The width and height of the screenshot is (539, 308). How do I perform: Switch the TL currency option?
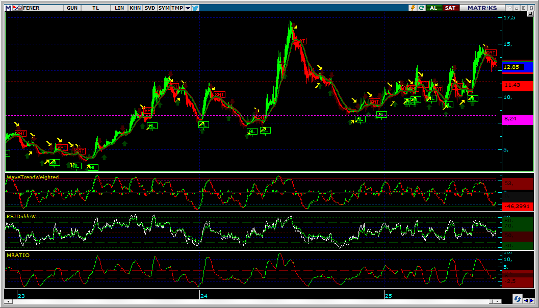(x=96, y=8)
